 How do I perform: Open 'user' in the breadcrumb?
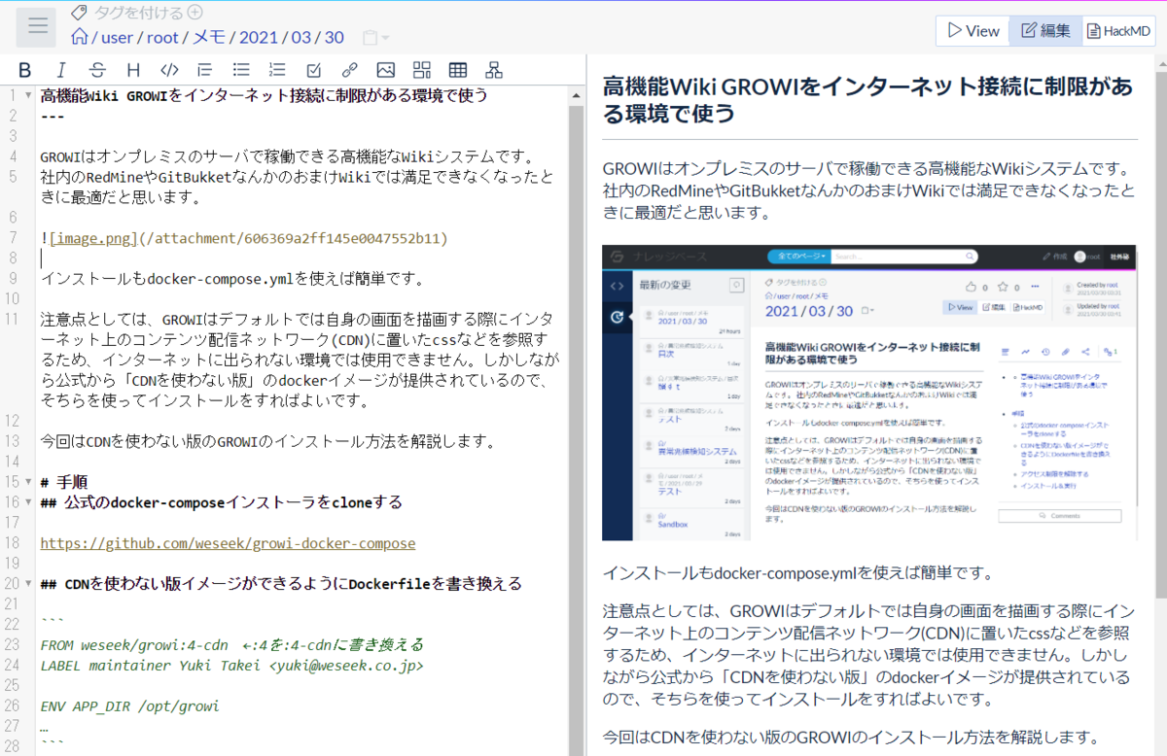pos(119,37)
